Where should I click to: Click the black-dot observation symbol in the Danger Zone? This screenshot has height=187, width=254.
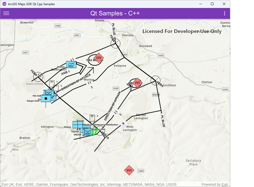pos(46,98)
